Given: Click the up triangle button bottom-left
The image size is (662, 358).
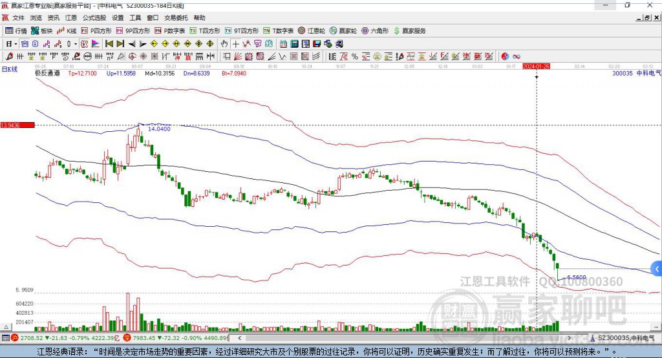Looking at the screenshot, I should 6,327.
